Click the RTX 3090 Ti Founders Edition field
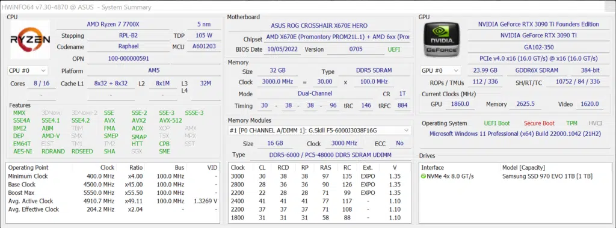The width and height of the screenshot is (616, 228). tap(538, 25)
